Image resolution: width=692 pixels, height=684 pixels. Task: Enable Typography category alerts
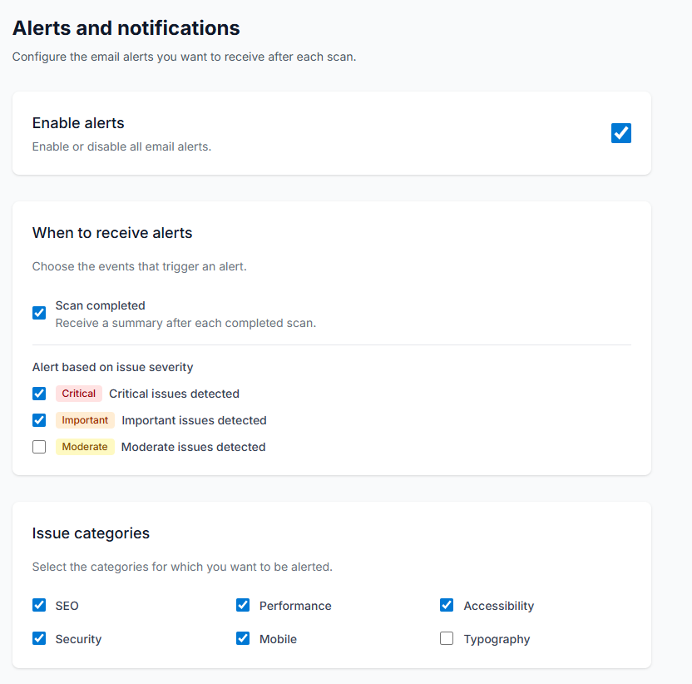point(447,639)
